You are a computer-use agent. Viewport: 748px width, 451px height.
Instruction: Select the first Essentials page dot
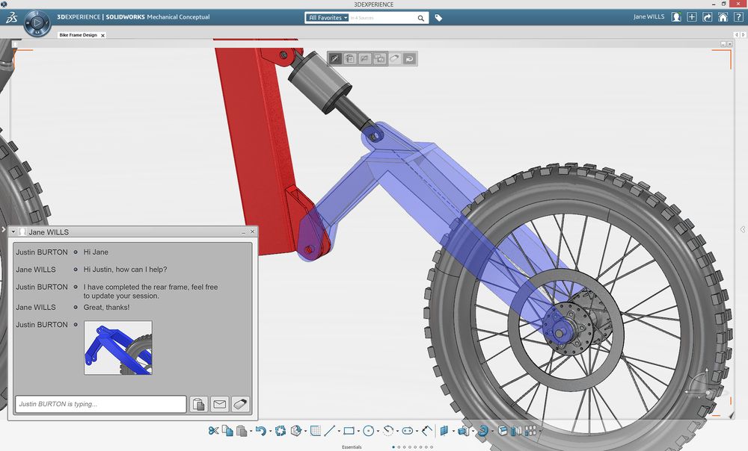coord(394,447)
